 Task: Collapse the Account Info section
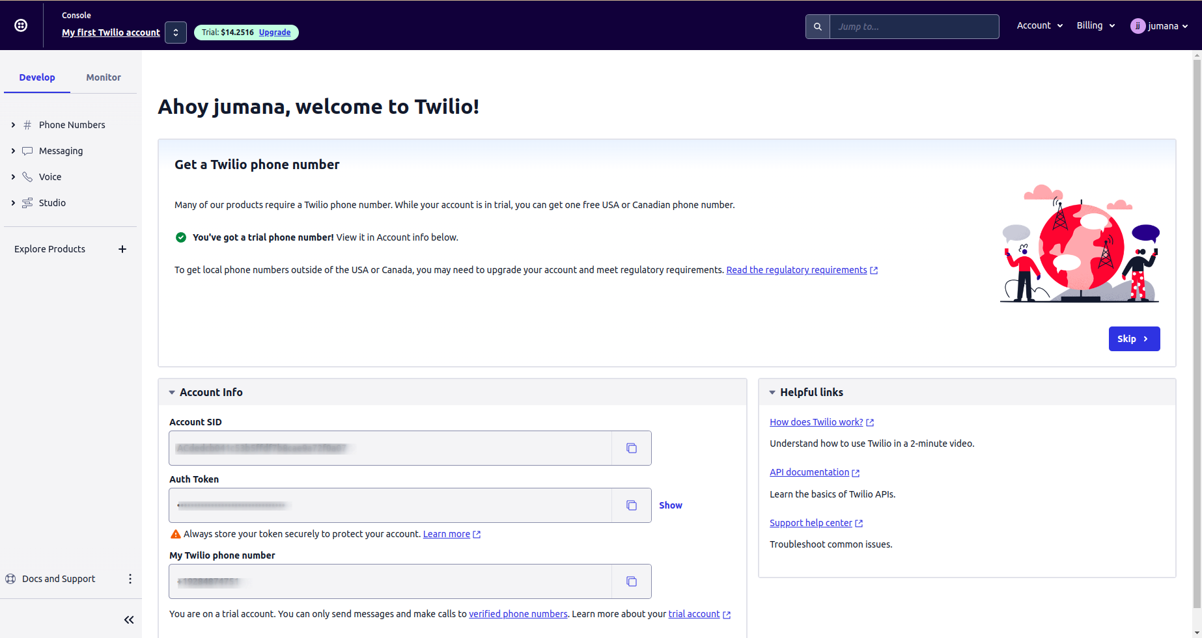click(172, 392)
